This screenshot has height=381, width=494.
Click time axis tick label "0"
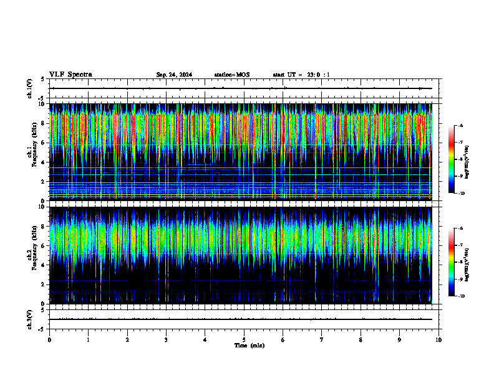coord(49,340)
